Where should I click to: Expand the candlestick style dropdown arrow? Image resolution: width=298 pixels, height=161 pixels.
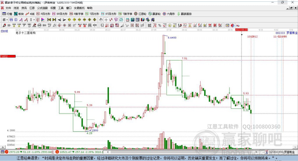[34, 20]
